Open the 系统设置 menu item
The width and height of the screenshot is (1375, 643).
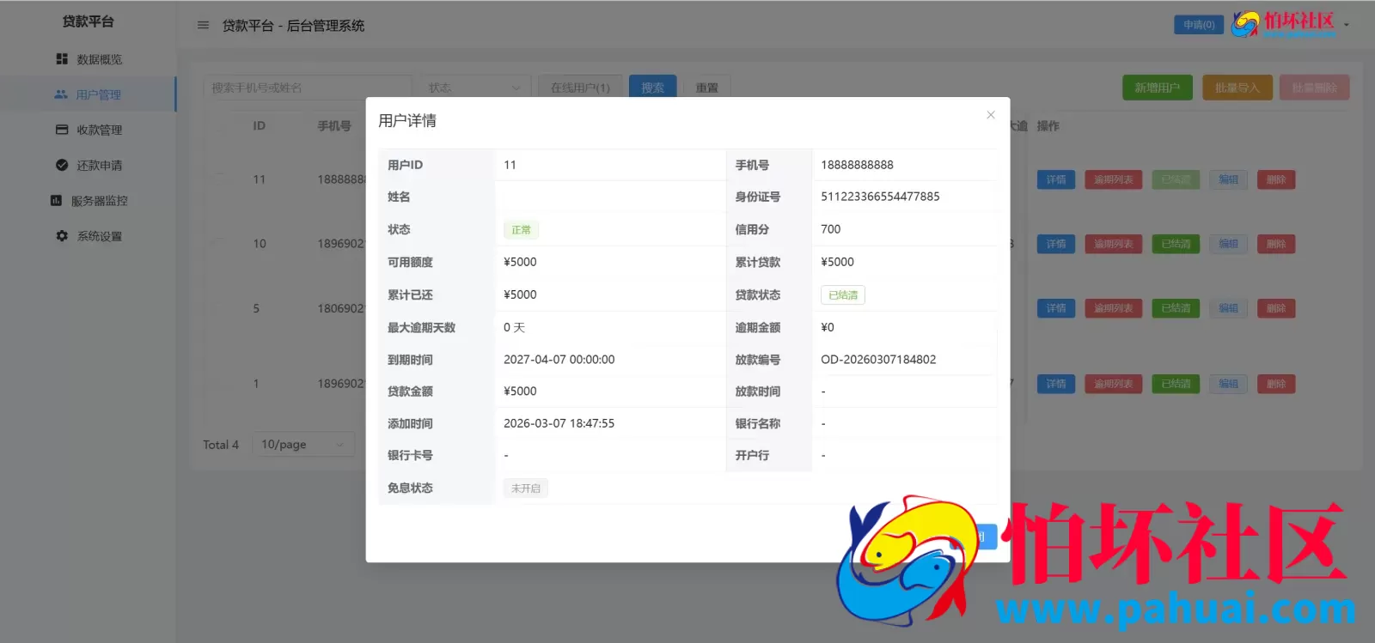[88, 235]
